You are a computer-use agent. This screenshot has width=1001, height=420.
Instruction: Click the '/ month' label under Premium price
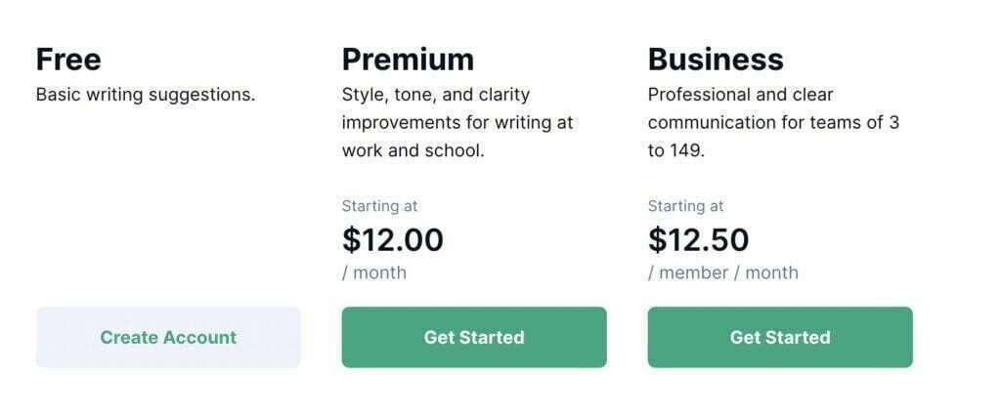click(374, 273)
